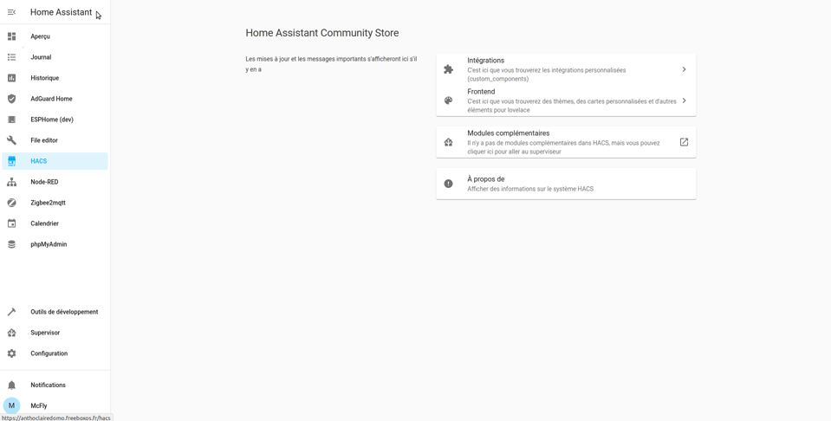
Task: Click the external link icon for Modules complémentaires
Action: (x=684, y=142)
